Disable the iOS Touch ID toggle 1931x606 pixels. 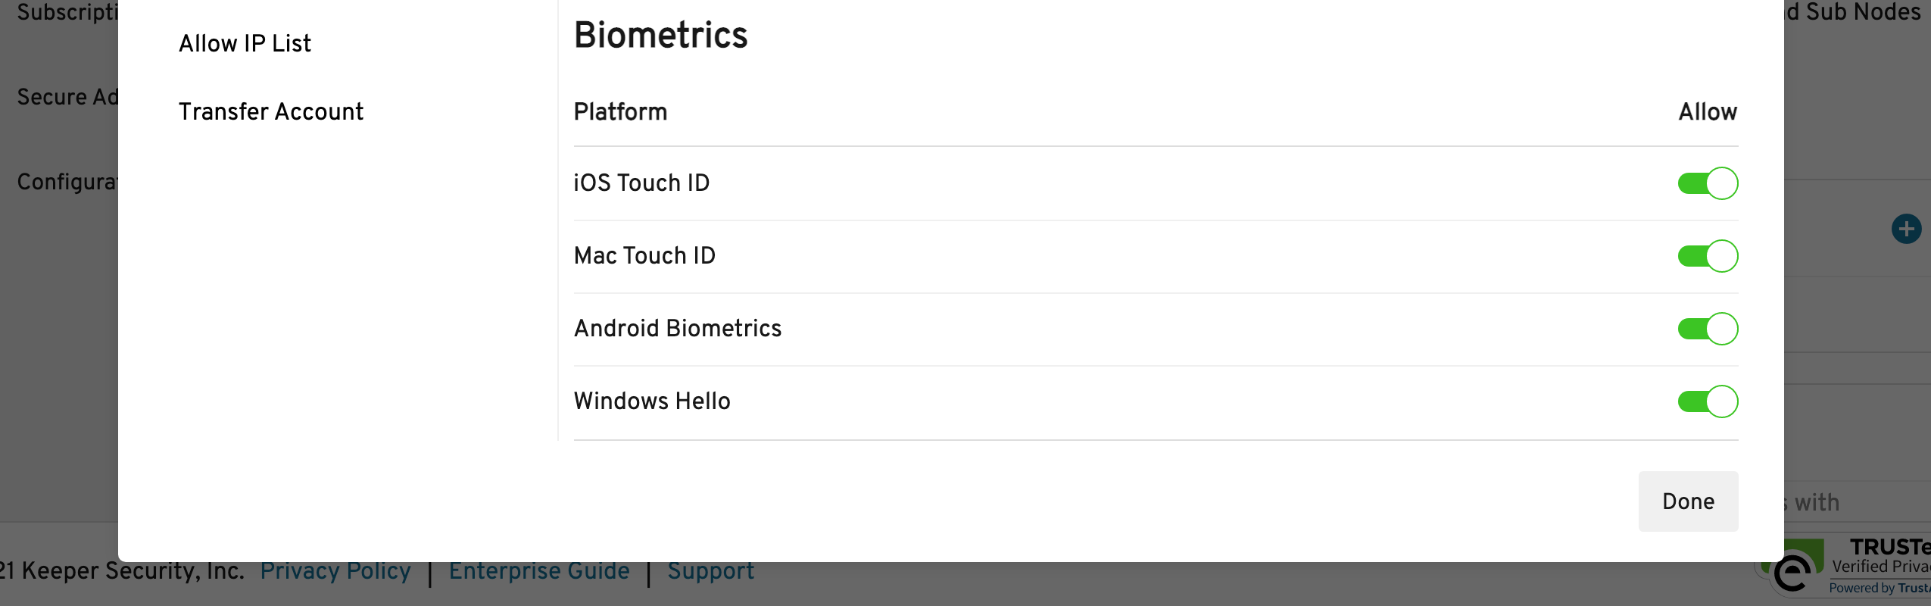click(x=1707, y=183)
